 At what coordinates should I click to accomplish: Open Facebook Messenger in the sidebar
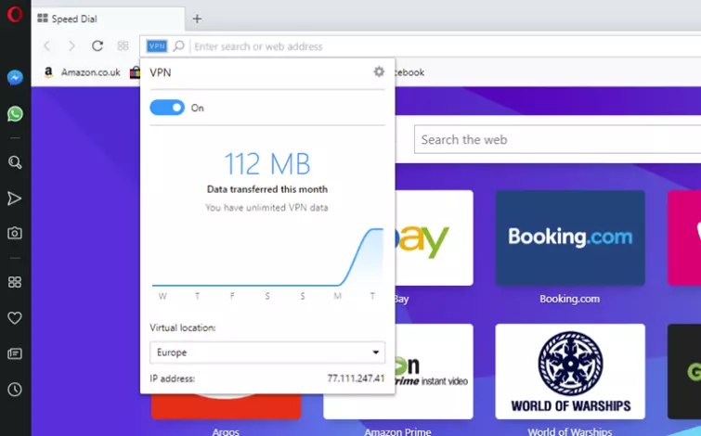(x=15, y=78)
